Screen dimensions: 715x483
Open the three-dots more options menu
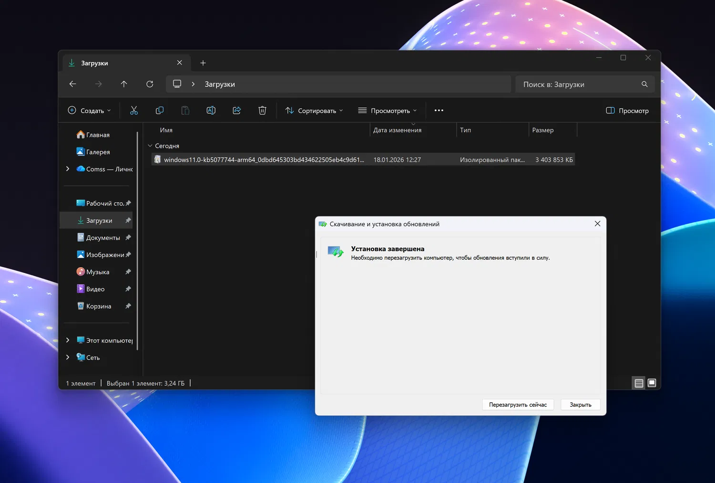(439, 110)
